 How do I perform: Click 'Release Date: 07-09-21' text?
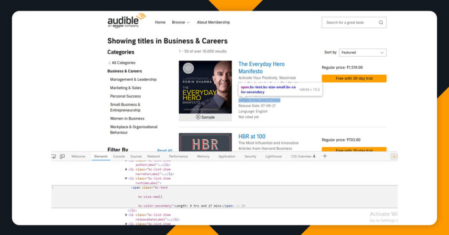257,106
